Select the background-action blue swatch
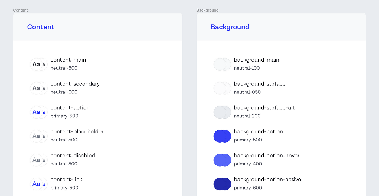 (222, 136)
